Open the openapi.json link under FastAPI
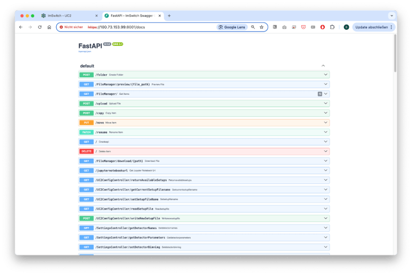Viewport: 412px width, 275px height. [x=84, y=51]
